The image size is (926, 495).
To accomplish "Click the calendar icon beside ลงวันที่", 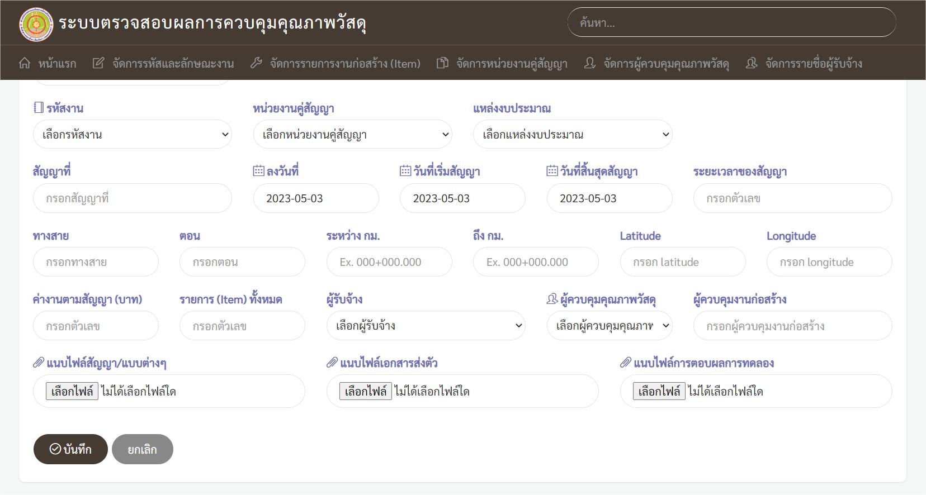I will tap(258, 171).
